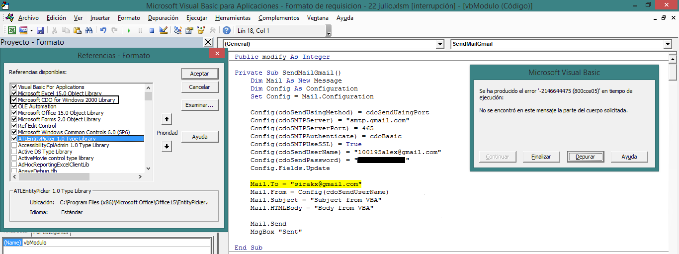Toggle Microsoft CDO for Windows 2000 Library checkbox

tap(14, 100)
